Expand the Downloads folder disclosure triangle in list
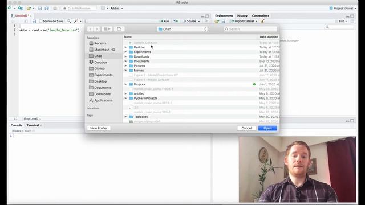This screenshot has width=365, height=205. click(125, 56)
